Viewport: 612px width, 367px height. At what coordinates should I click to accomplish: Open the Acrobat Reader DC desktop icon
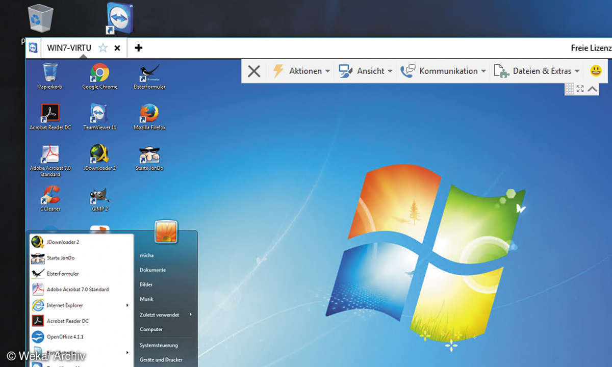coord(50,114)
